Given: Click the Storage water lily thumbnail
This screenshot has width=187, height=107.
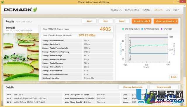Looking at the screenshot, I should click(21, 57).
